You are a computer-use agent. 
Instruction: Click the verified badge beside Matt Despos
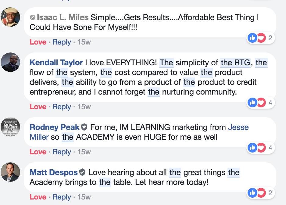click(82, 172)
